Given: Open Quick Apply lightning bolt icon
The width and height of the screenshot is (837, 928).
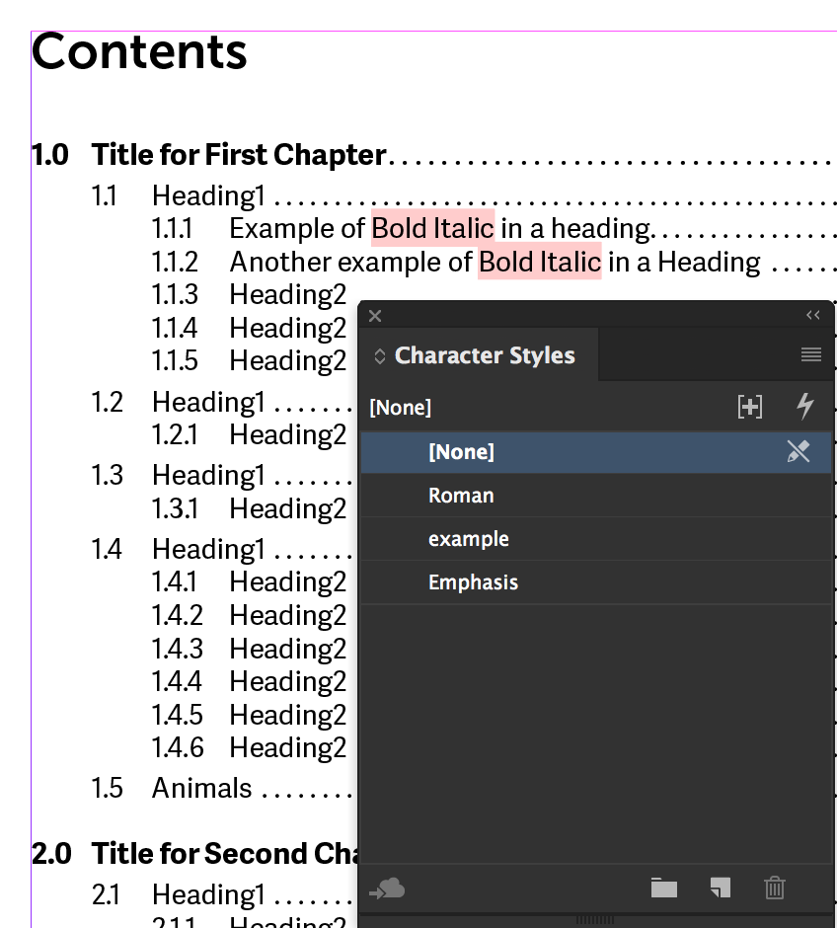Looking at the screenshot, I should (x=805, y=406).
